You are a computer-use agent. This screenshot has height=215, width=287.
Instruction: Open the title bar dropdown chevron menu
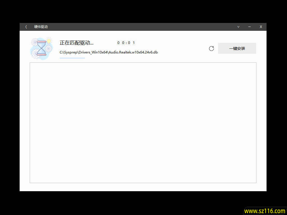tap(238, 27)
